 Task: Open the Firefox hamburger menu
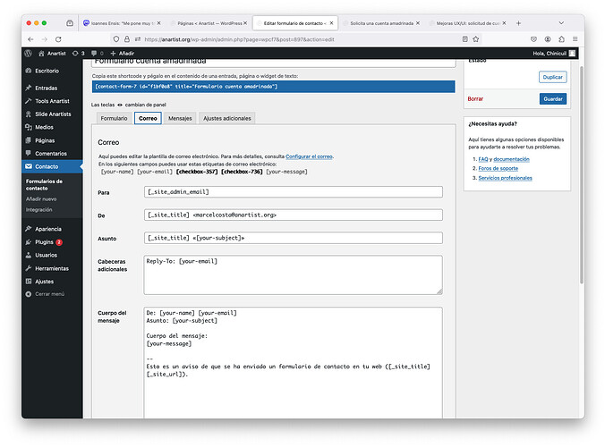click(x=573, y=38)
